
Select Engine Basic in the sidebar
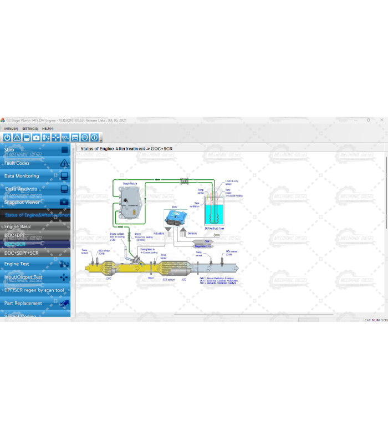pyautogui.click(x=18, y=226)
